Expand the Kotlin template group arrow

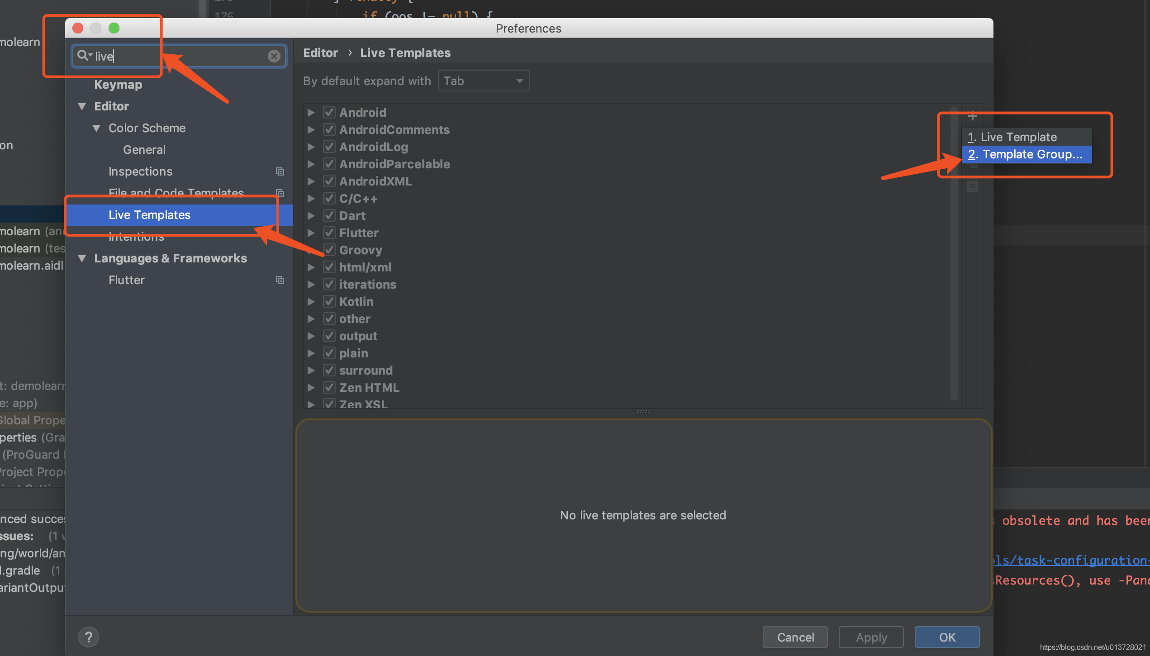pos(311,301)
